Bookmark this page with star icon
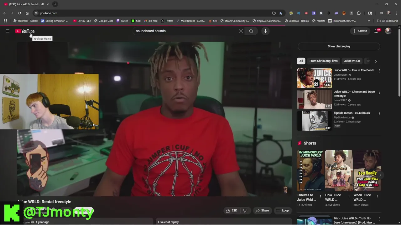401x225 pixels. 281,13
